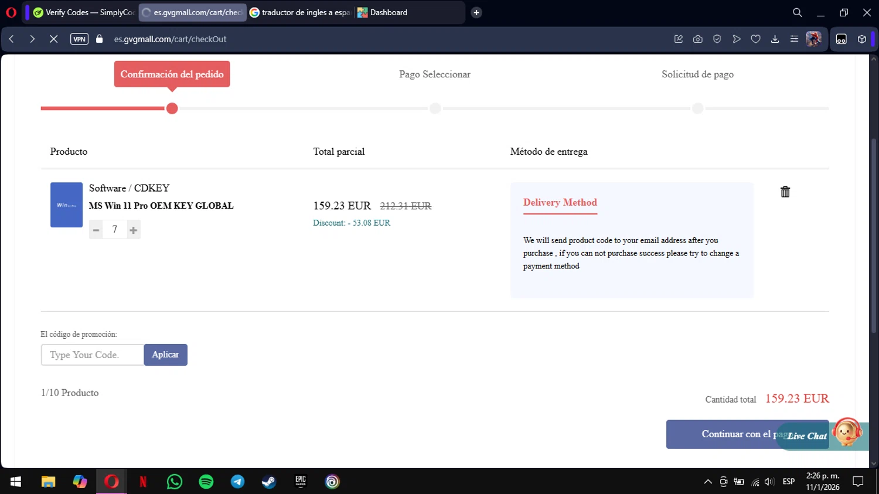Open the share page icon in toolbar
The width and height of the screenshot is (879, 494).
pyautogui.click(x=679, y=39)
